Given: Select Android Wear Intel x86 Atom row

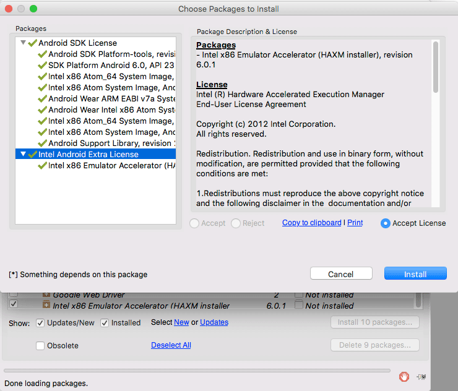Looking at the screenshot, I should pos(111,110).
